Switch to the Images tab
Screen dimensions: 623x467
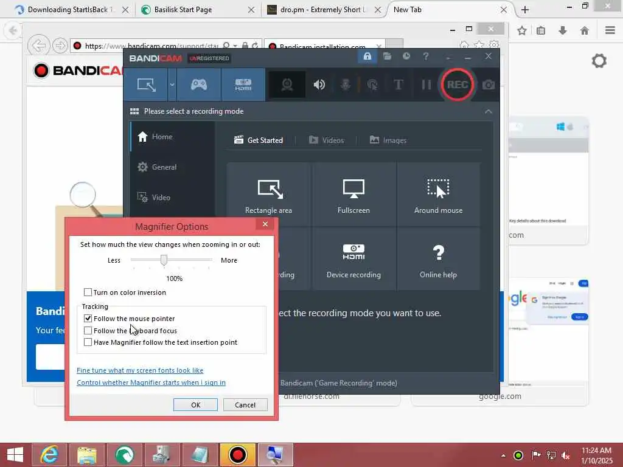pyautogui.click(x=388, y=140)
